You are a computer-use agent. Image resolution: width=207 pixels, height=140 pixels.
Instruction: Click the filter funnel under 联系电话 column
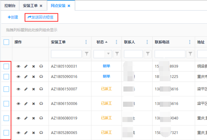click(190, 54)
